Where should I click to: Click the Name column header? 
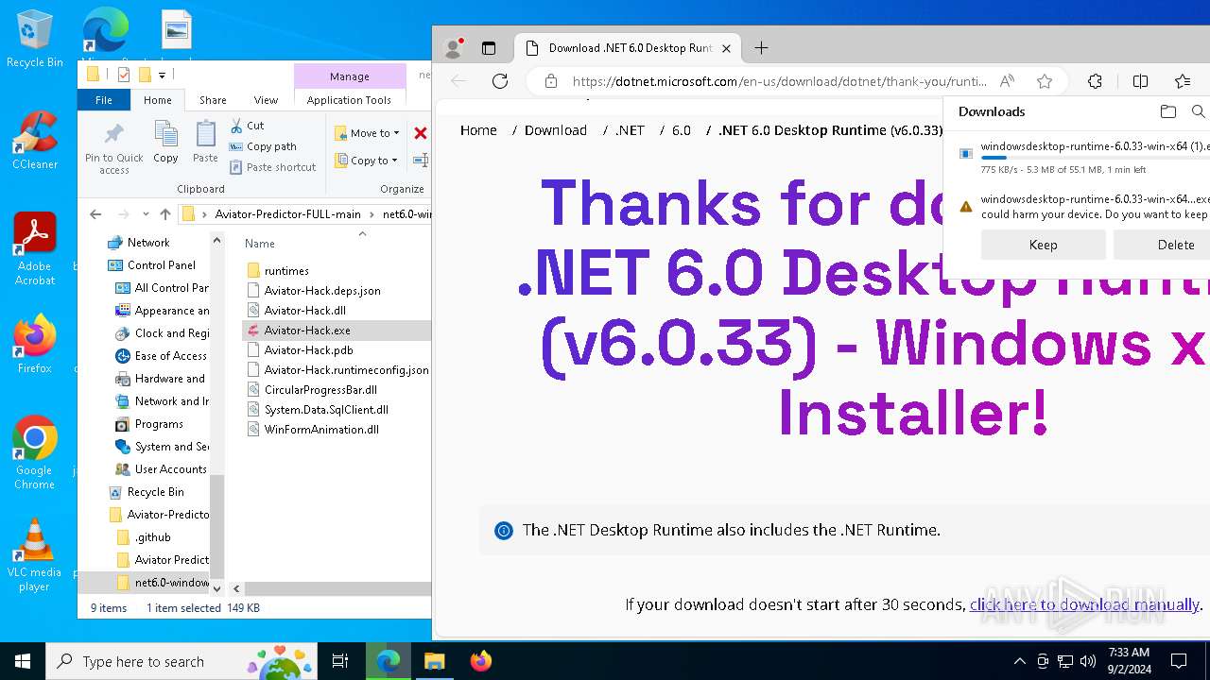pos(260,244)
